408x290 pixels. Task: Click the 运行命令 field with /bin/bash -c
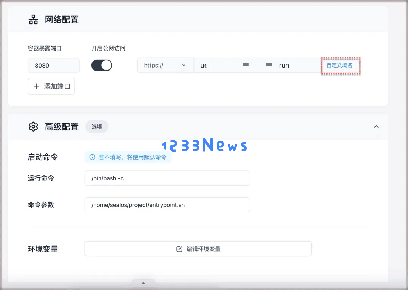pos(167,178)
